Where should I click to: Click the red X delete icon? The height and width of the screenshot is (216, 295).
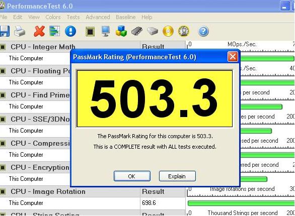pyautogui.click(x=39, y=31)
